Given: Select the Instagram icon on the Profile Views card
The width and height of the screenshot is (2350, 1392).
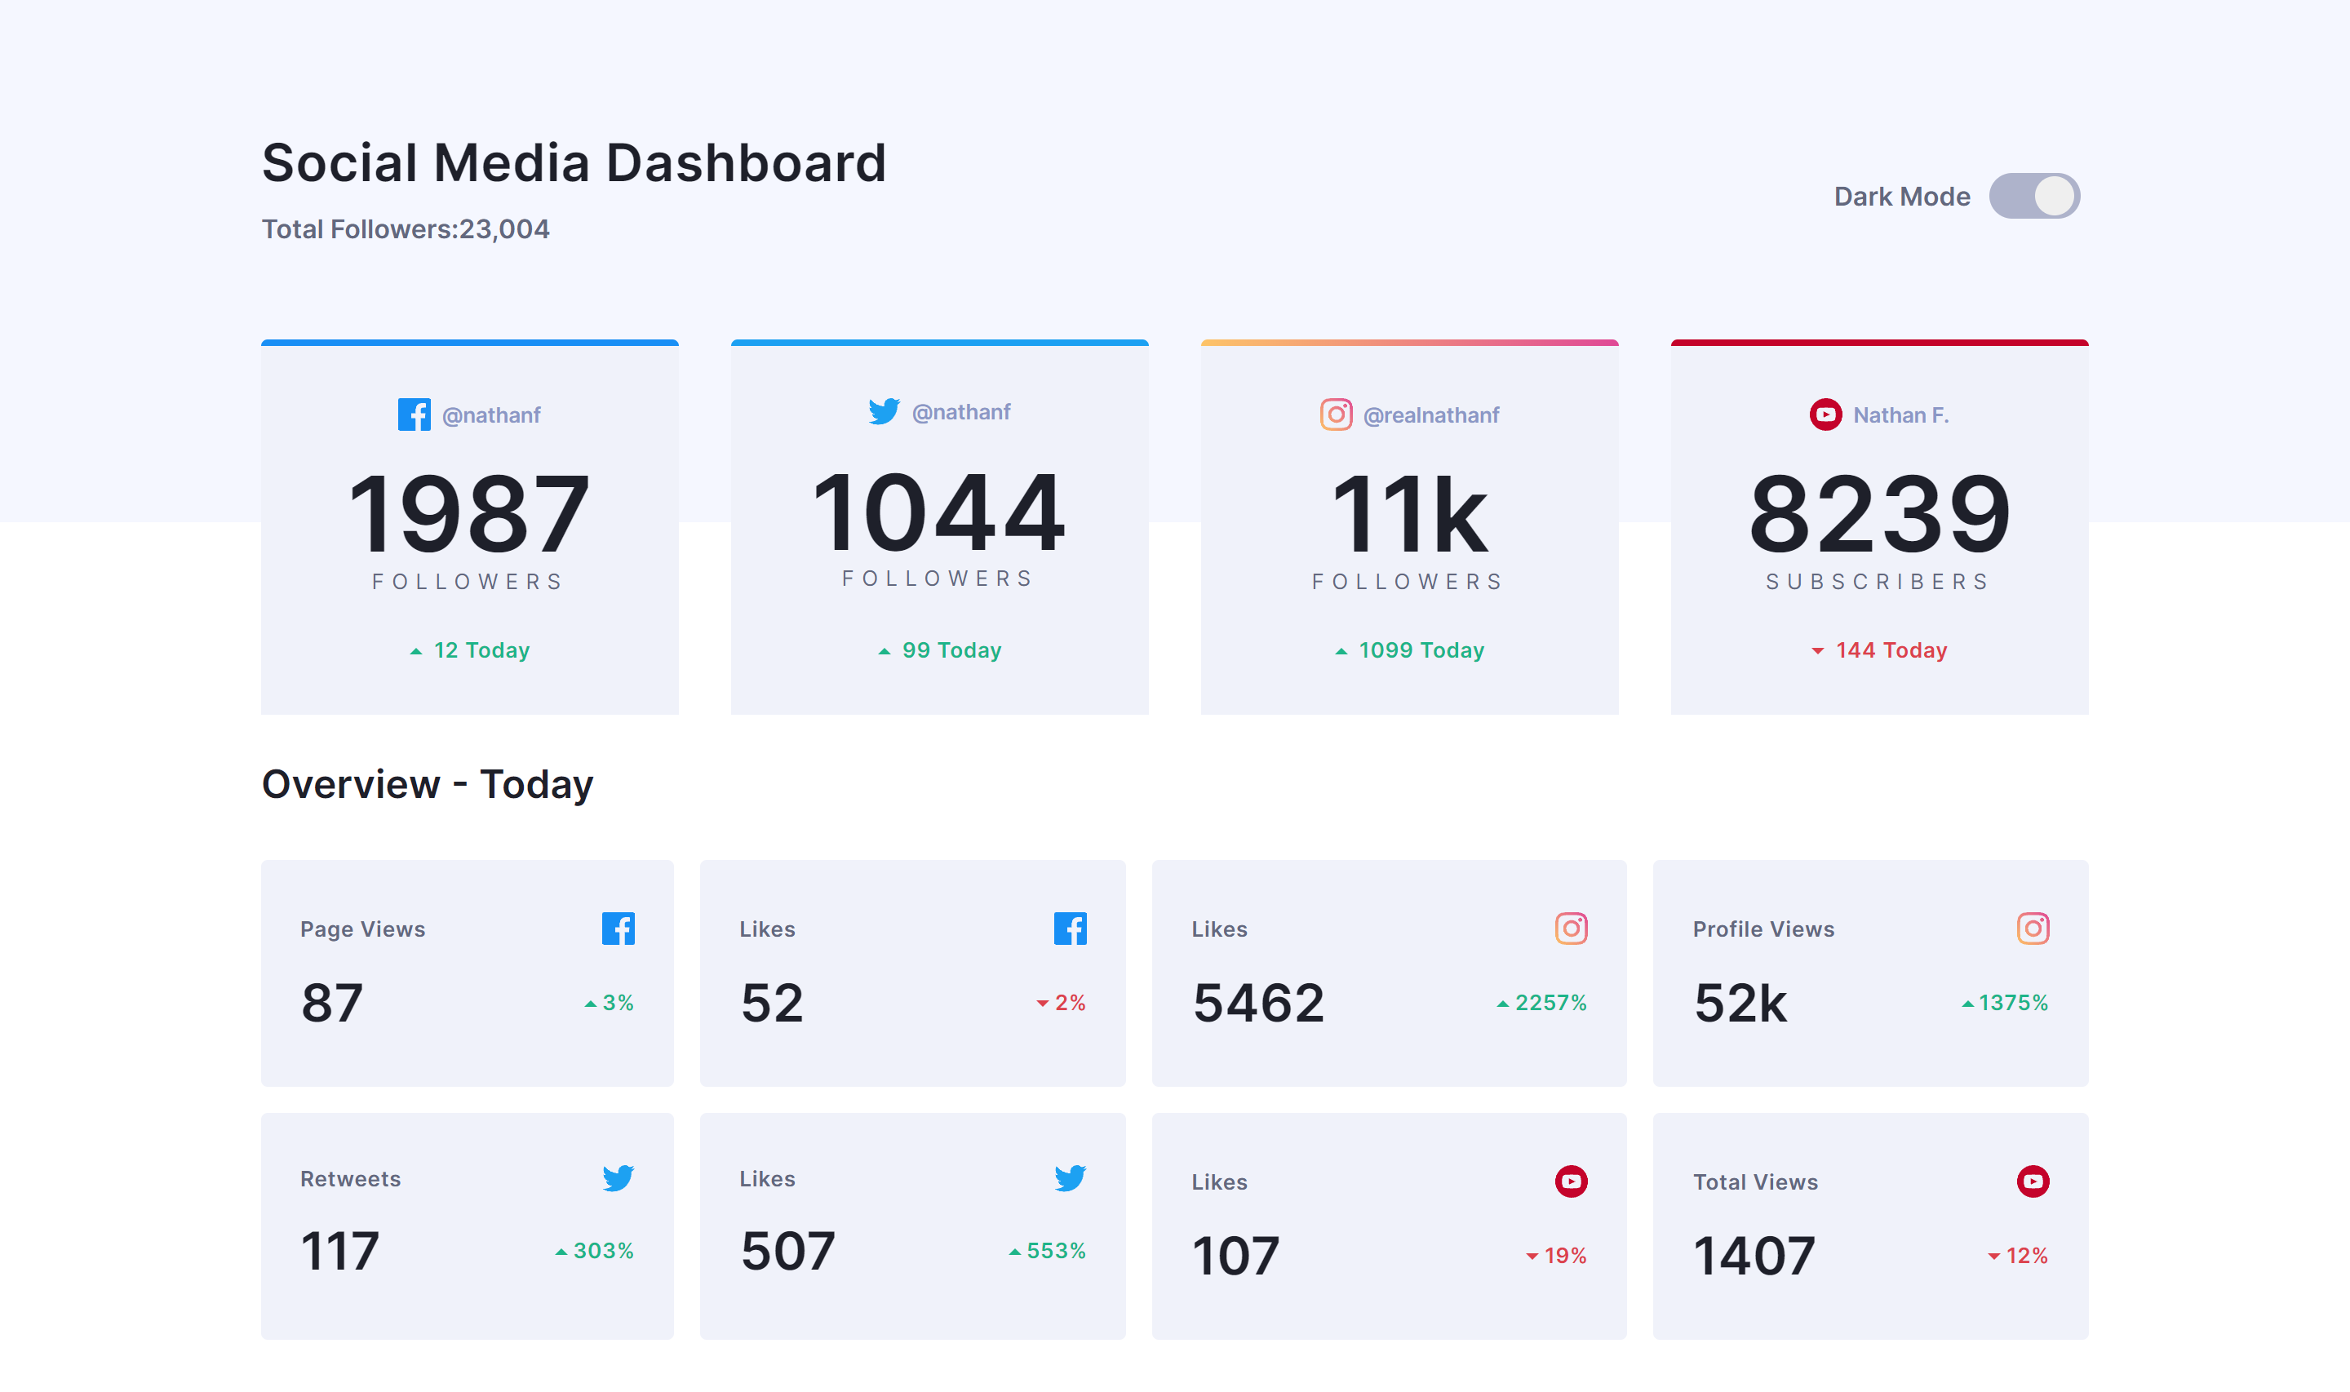Looking at the screenshot, I should click(2033, 929).
